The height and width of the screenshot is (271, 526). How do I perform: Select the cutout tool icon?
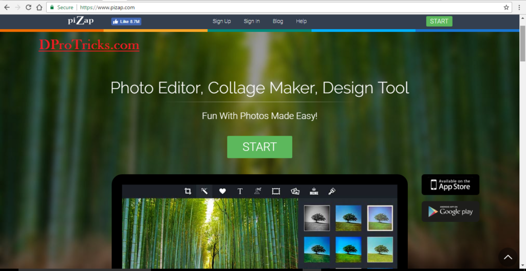point(258,192)
